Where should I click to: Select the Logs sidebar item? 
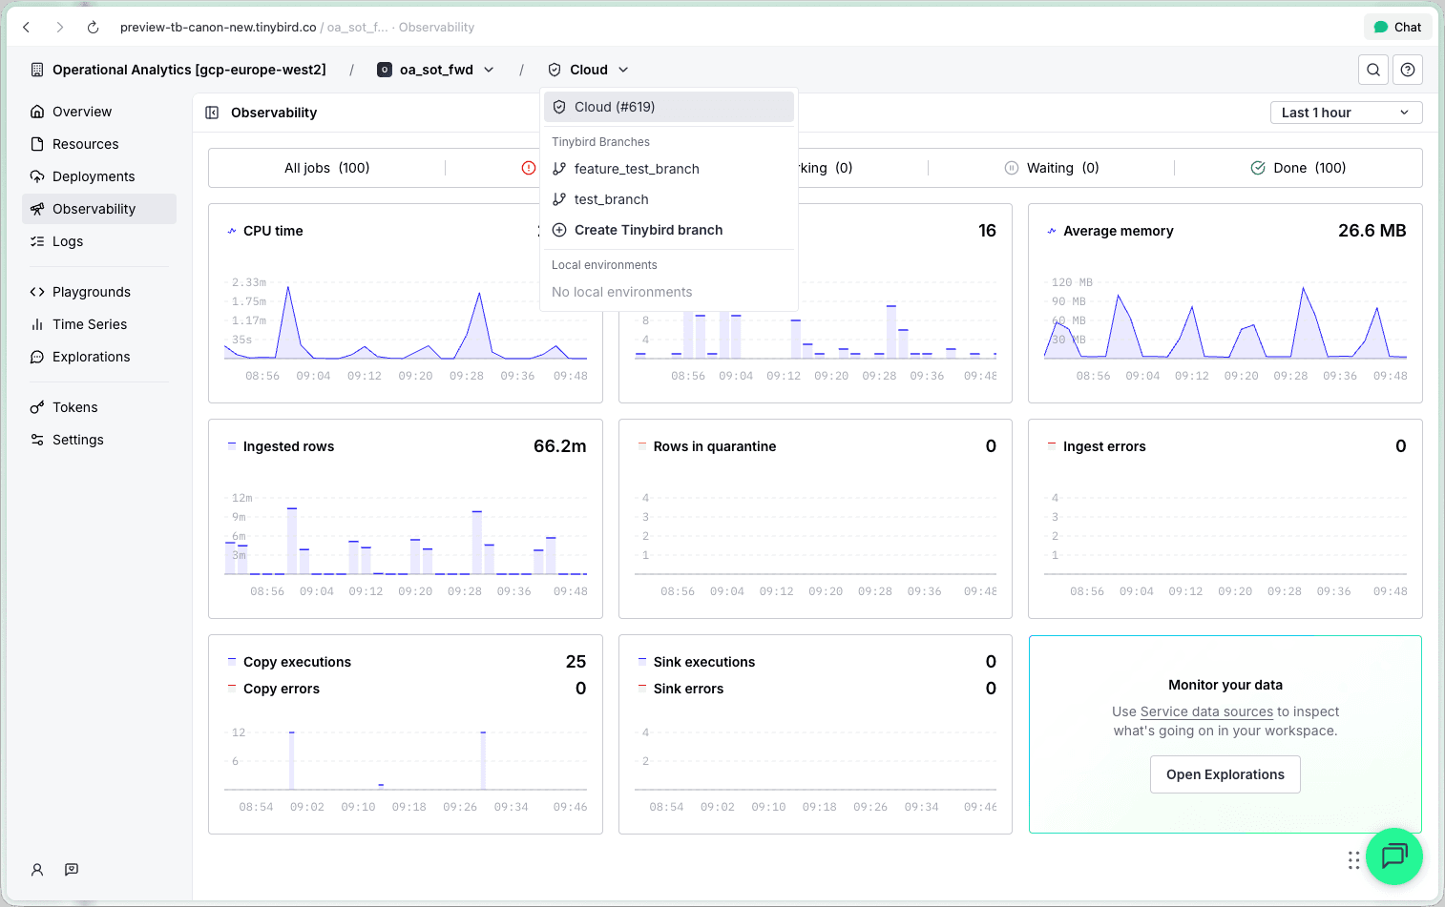[x=67, y=241]
